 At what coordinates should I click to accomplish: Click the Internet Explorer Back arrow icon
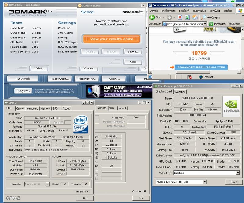pos(152,17)
